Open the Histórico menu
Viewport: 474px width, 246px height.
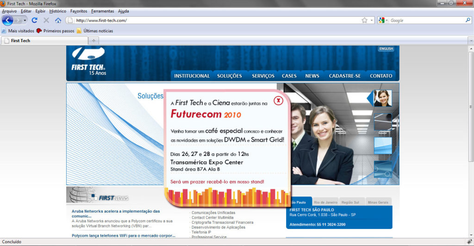[x=58, y=11]
